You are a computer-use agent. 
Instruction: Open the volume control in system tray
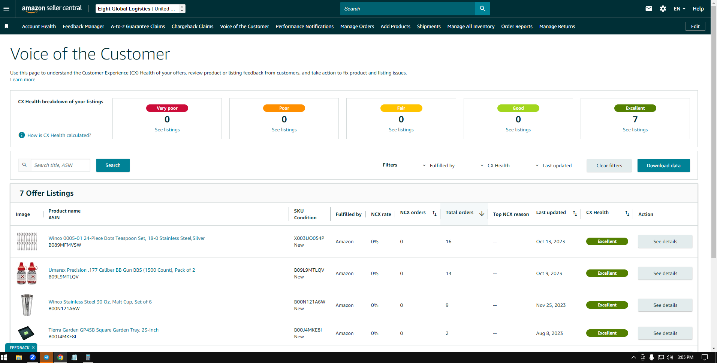[670, 357]
